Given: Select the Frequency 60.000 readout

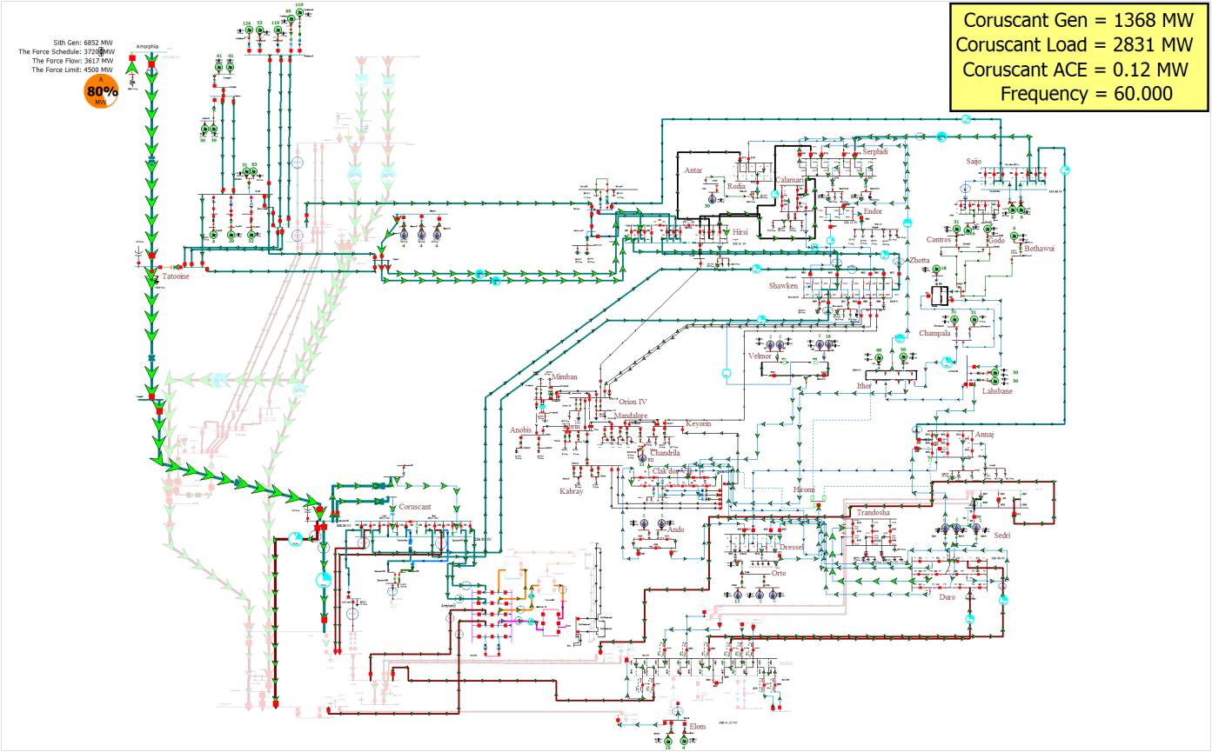Looking at the screenshot, I should 1086,94.
